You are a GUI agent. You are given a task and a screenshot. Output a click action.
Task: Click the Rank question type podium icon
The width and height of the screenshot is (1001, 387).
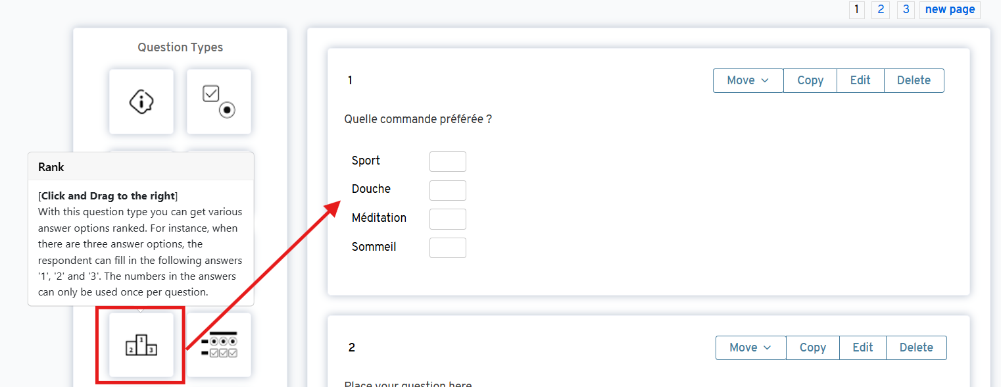coord(141,345)
